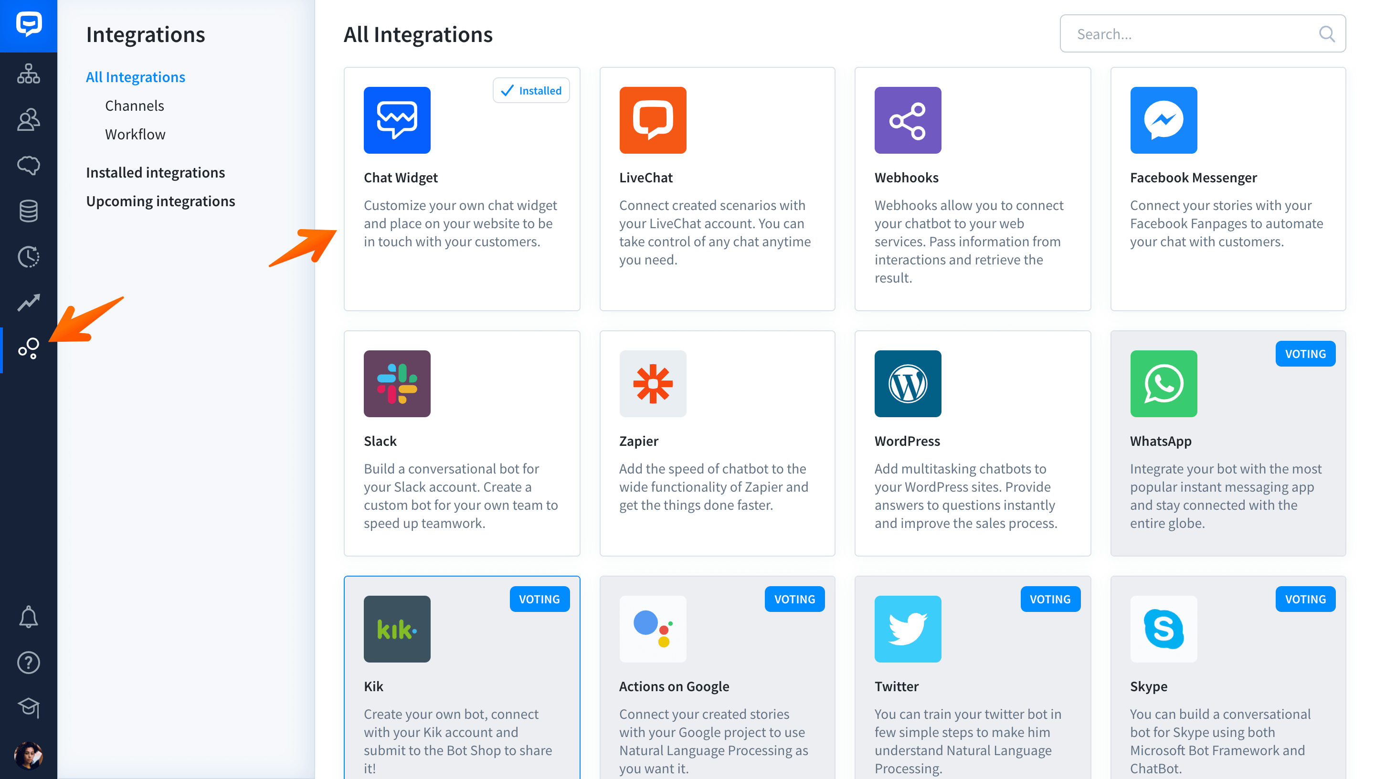The image size is (1375, 779).
Task: Click the VOTING badge on Skype
Action: click(x=1305, y=599)
